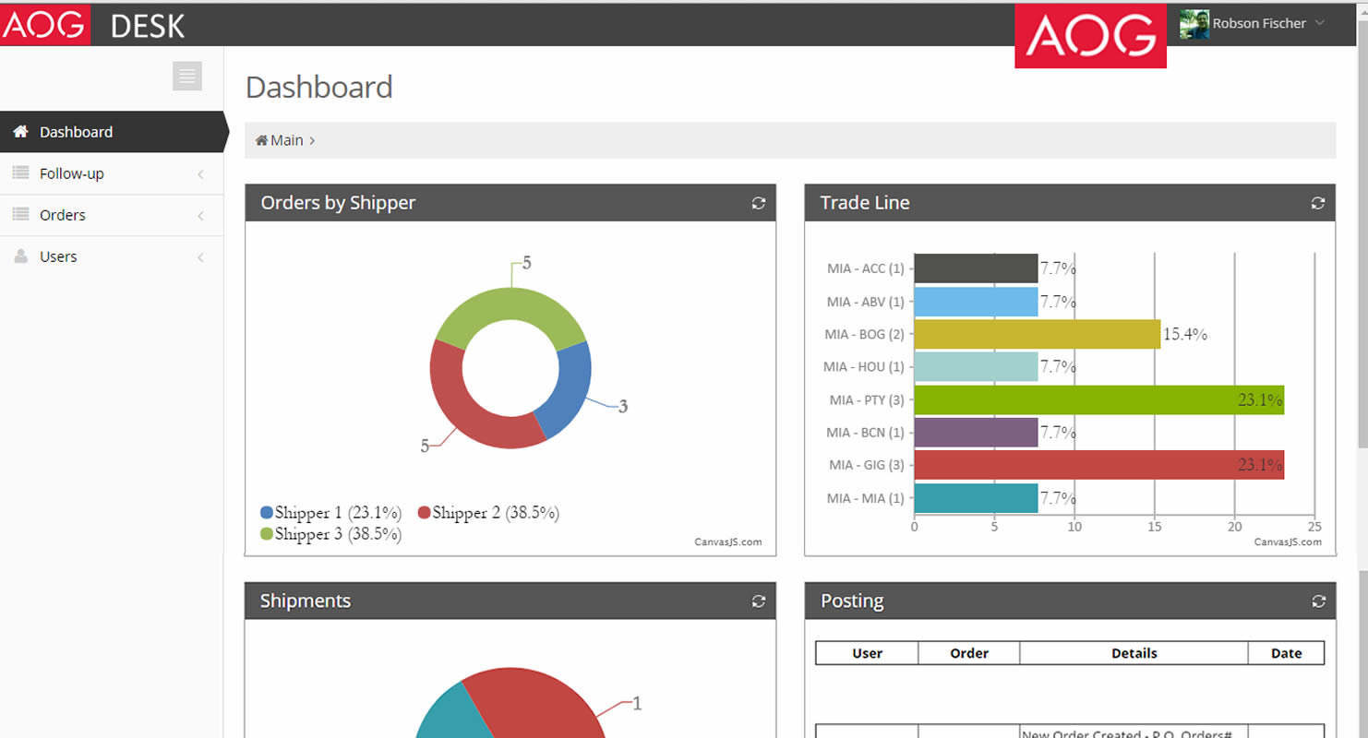The height and width of the screenshot is (738, 1368).
Task: Click the Follow-up list icon in the sidebar
Action: [x=20, y=173]
